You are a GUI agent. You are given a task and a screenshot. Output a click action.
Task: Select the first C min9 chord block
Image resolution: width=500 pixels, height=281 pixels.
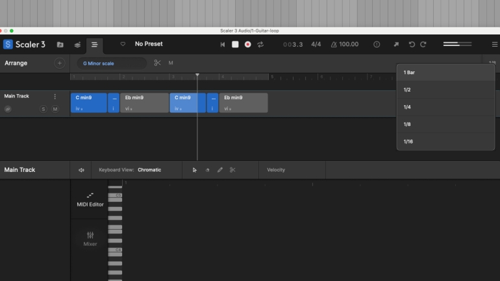tap(89, 103)
